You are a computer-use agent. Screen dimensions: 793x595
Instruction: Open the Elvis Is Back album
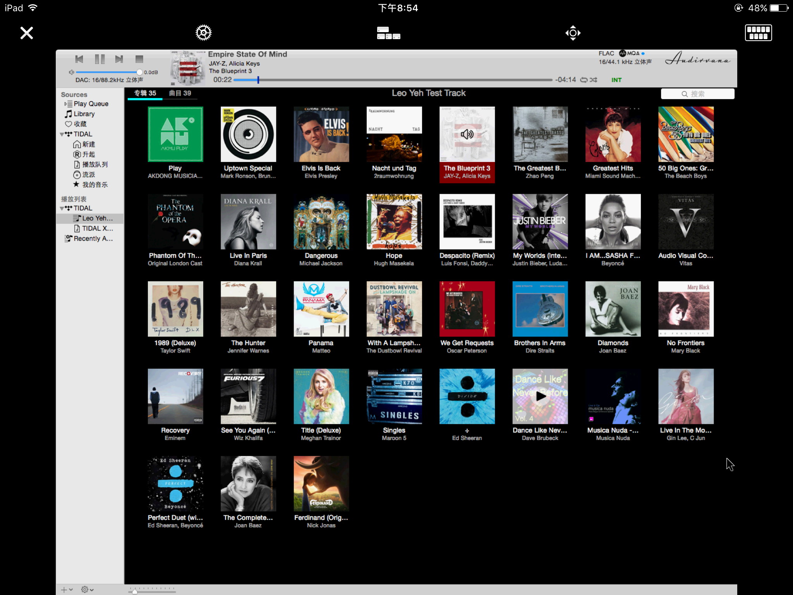pyautogui.click(x=321, y=134)
